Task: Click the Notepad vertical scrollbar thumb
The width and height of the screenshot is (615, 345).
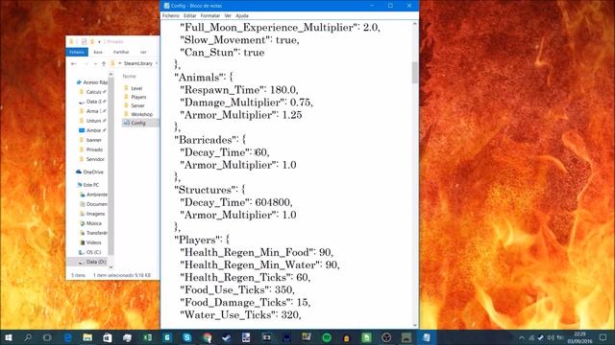Action: tap(414, 73)
